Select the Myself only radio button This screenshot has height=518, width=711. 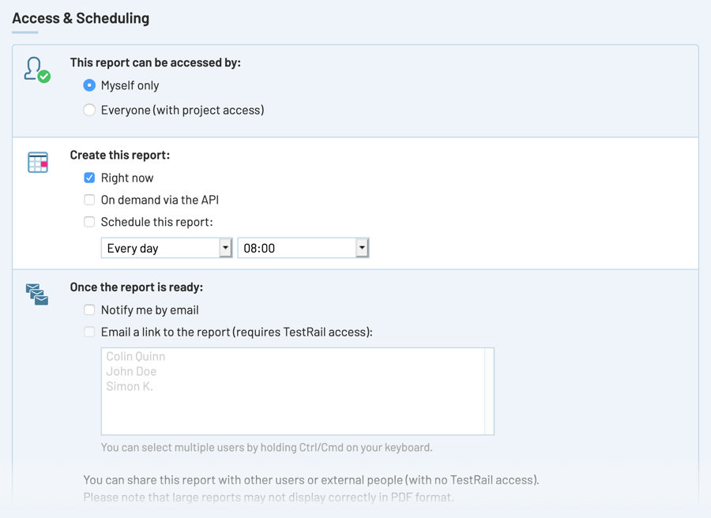click(x=89, y=85)
